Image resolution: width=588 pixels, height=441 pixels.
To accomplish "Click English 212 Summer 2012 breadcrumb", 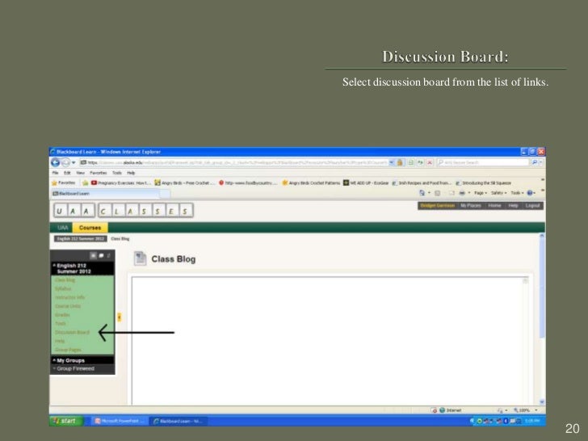I will tap(80, 238).
